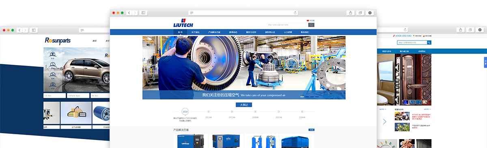Open 联系我们 in the blue navigation bar
Screen dimensions: 487x148
pos(305,32)
